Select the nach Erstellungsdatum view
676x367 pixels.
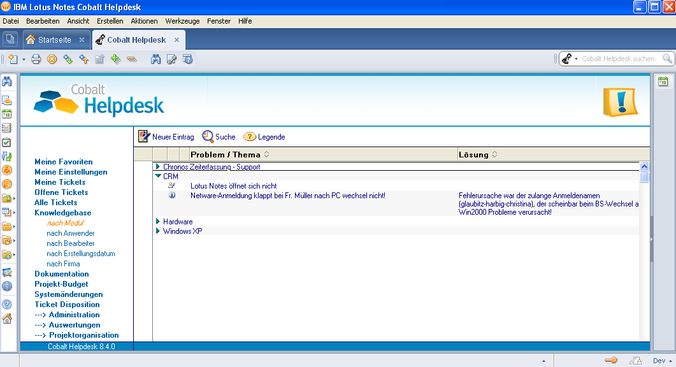pyautogui.click(x=81, y=254)
